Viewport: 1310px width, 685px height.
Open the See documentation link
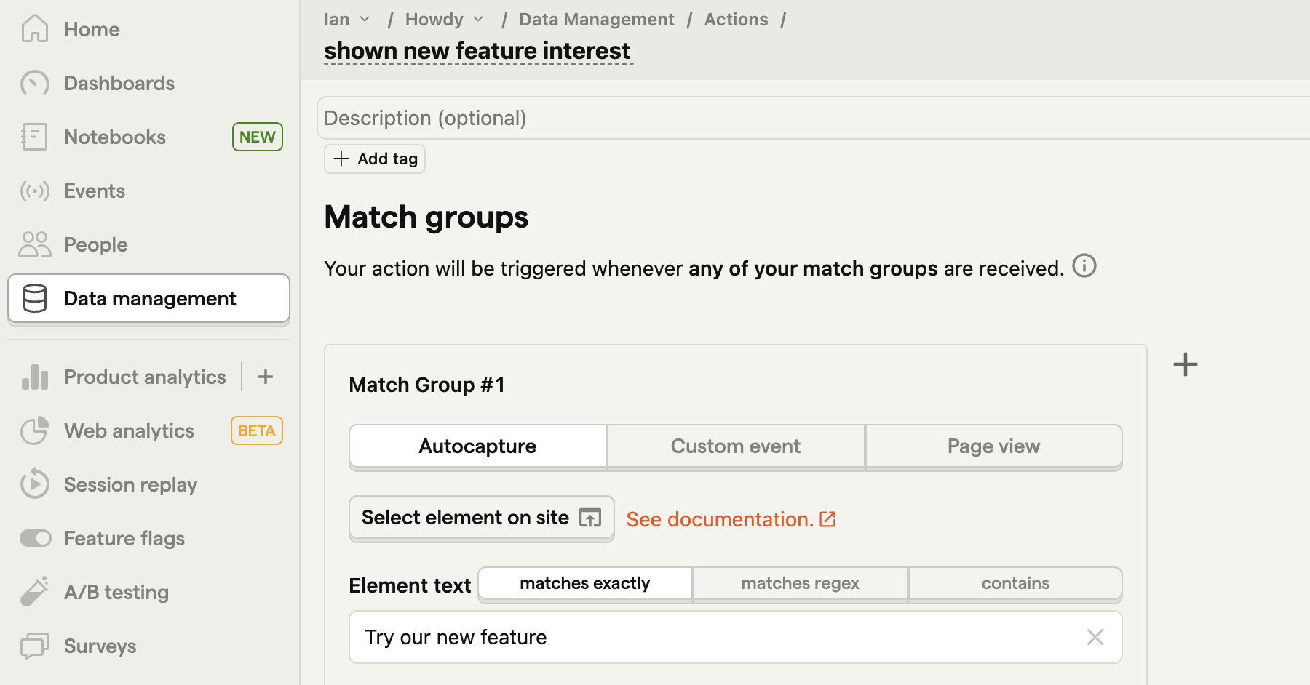click(x=731, y=519)
